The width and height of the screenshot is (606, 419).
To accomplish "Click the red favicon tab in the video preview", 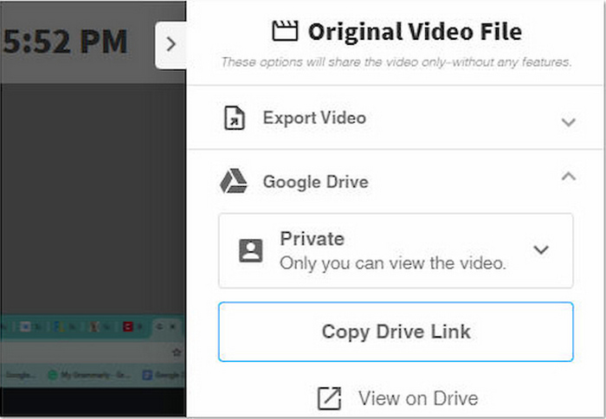I will [x=127, y=326].
